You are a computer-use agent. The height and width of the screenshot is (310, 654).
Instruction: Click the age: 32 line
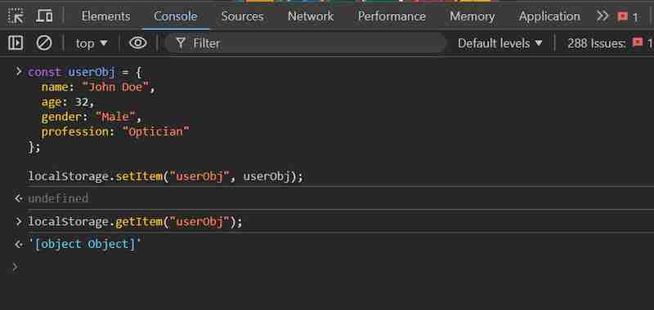68,102
